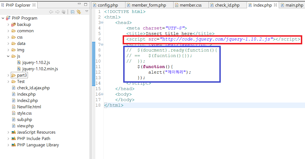This screenshot has width=305, height=159.
Task: Switch to the main.php tab
Action: click(x=292, y=5)
